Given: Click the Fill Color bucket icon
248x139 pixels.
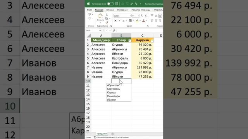Looking at the screenshot, I should coord(137,20).
